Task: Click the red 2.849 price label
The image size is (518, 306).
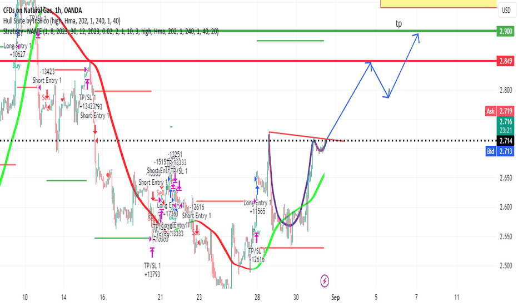Action: pos(505,61)
